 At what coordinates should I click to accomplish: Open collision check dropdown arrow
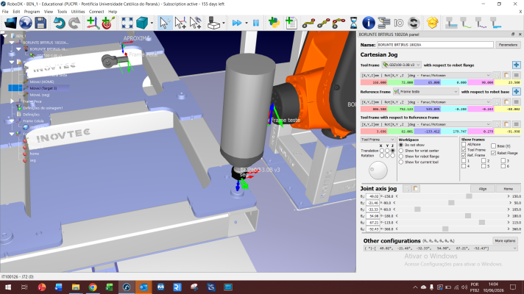223,23
